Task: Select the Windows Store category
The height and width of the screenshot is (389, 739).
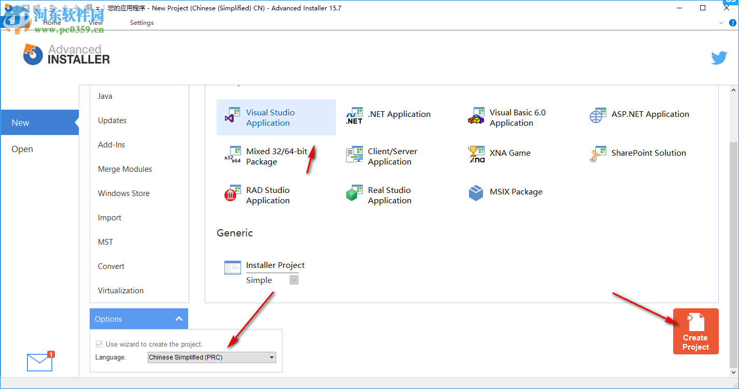Action: 124,193
